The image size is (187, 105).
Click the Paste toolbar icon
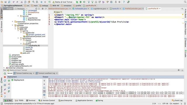click(x=29, y=2)
